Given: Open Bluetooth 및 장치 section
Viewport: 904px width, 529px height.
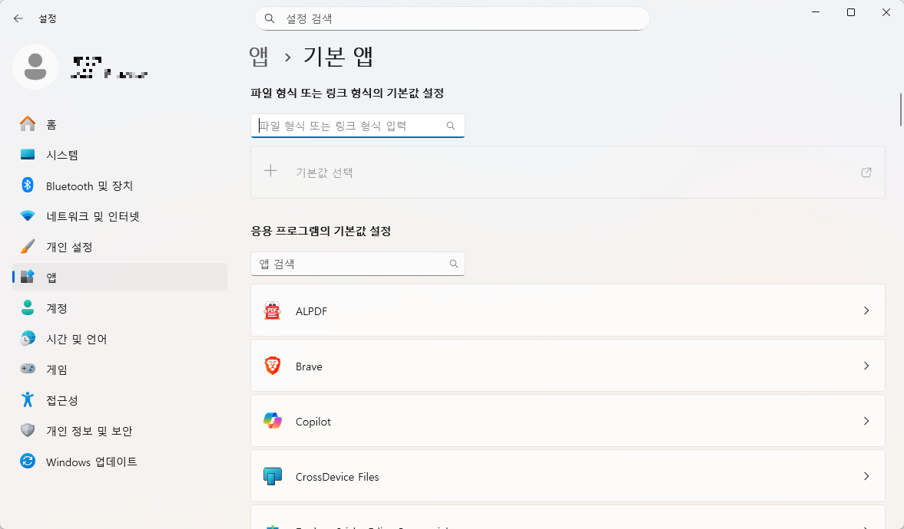Looking at the screenshot, I should coord(119,186).
